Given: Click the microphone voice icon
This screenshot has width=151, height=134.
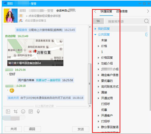Looking at the screenshot, I should [38, 111].
